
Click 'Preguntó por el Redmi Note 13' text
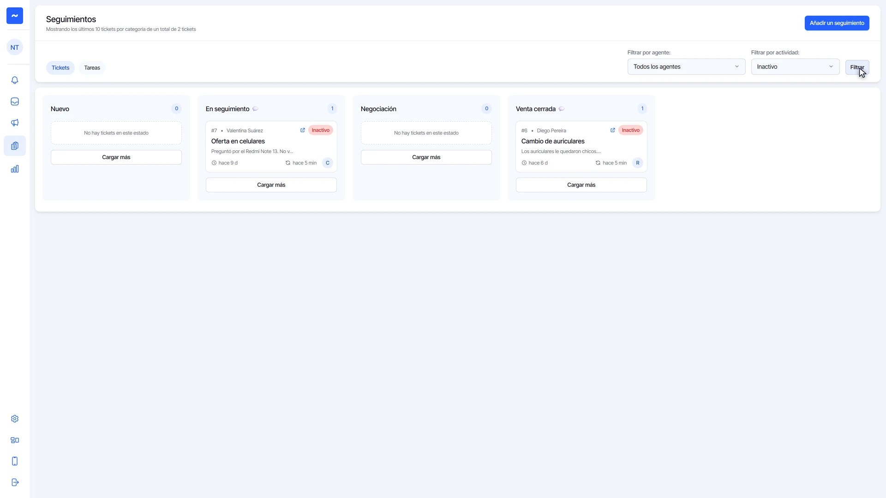coord(252,151)
